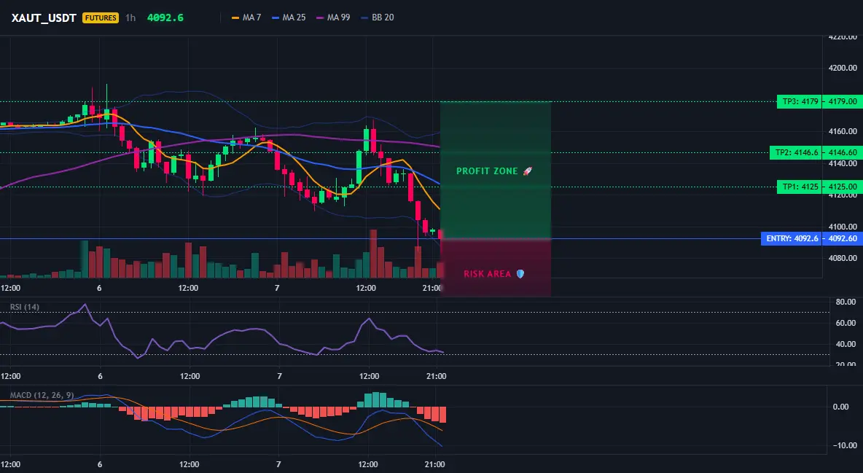Toggle the BB 20 legend entry
Screen dimensions: 863x473
[x=378, y=17]
